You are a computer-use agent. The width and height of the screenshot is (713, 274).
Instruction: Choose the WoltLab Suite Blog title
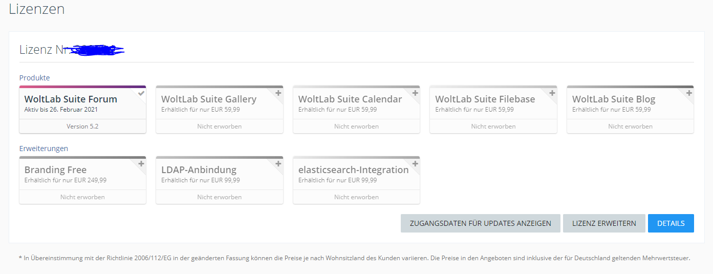point(613,99)
